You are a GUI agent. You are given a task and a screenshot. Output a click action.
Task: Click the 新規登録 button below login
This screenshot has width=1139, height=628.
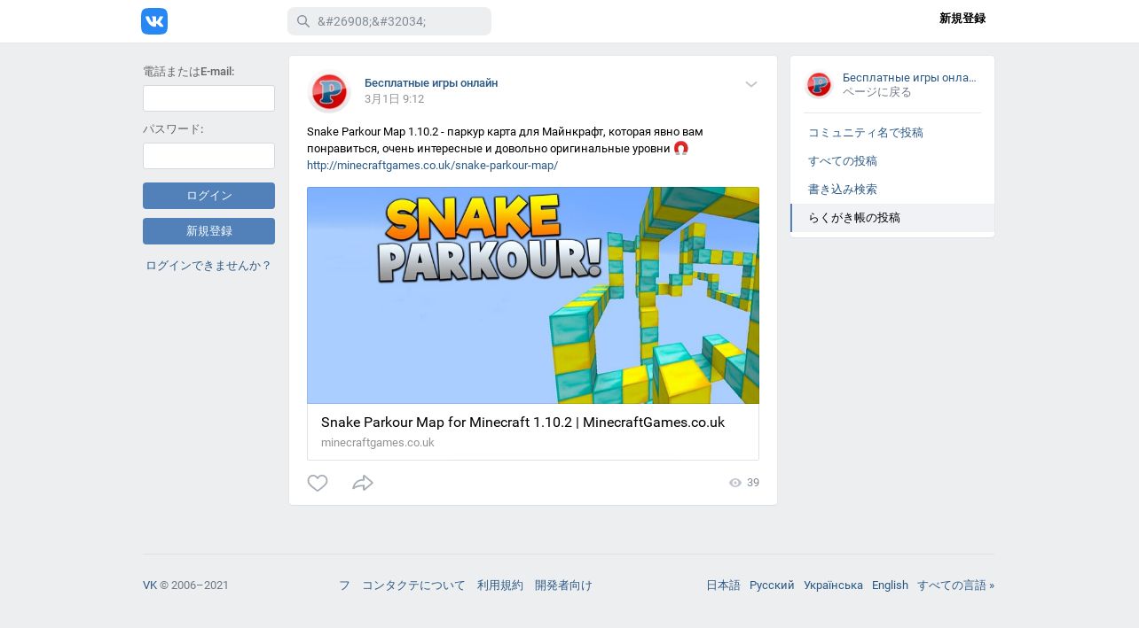pos(208,231)
